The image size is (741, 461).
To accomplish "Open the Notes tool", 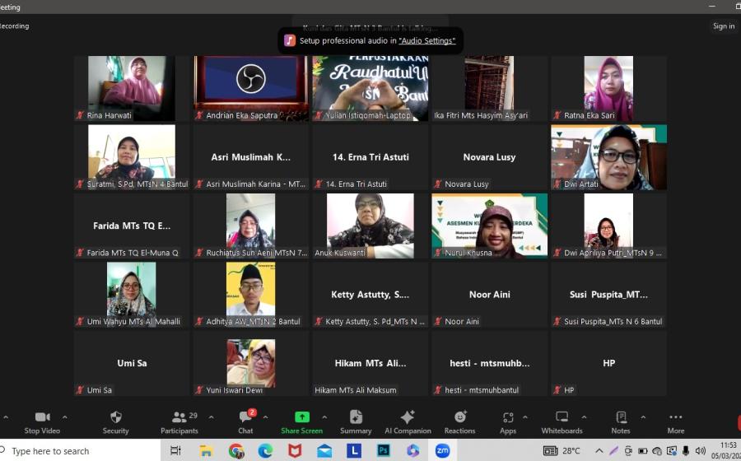I will (x=621, y=418).
